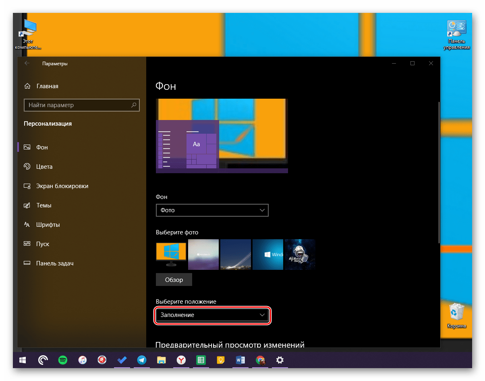485x381 pixels.
Task: Open the red helmet app in taskbar
Action: coord(102,360)
